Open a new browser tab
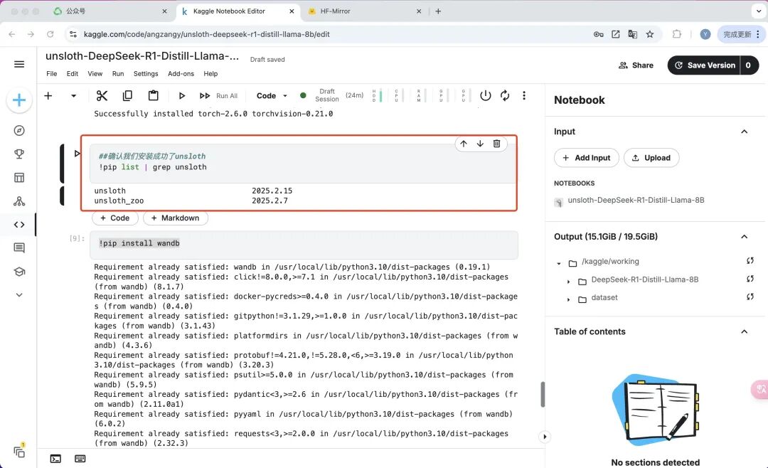 point(438,11)
